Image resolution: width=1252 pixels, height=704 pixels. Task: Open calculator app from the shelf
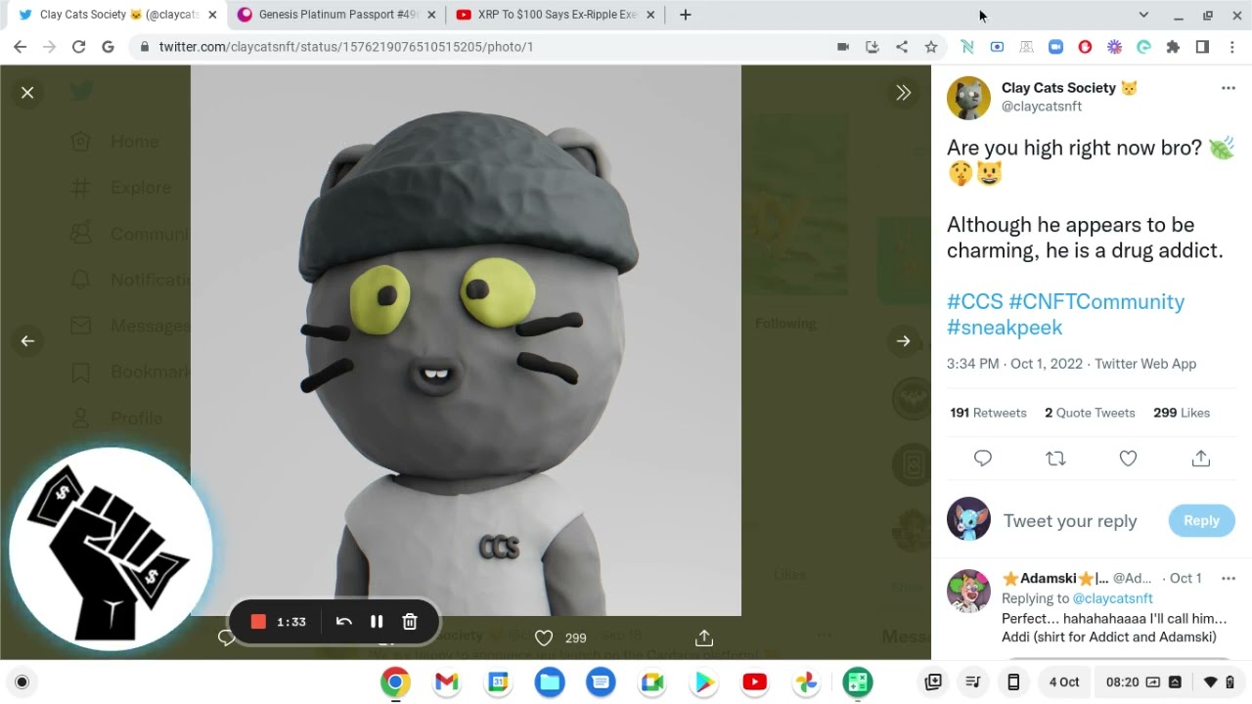pyautogui.click(x=858, y=682)
